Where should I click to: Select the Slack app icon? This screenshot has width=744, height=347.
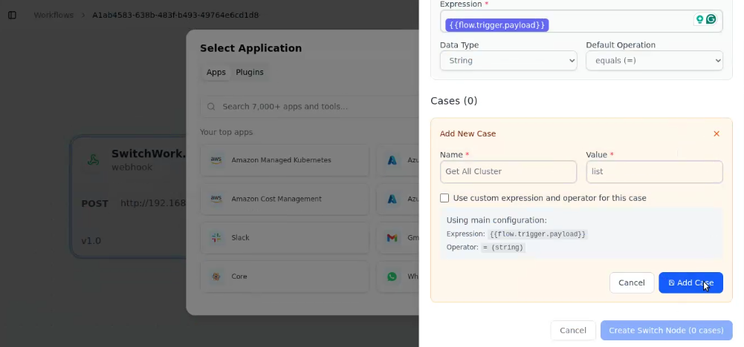pos(216,238)
